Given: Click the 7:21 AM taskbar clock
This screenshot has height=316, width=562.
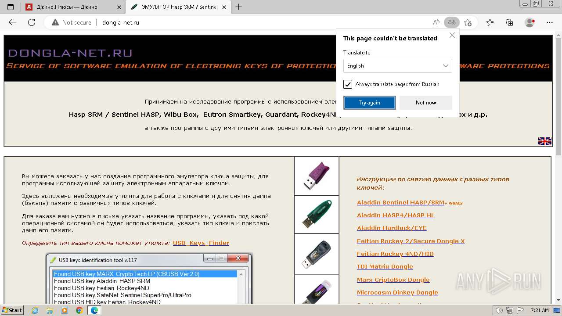Looking at the screenshot, I should 540,310.
